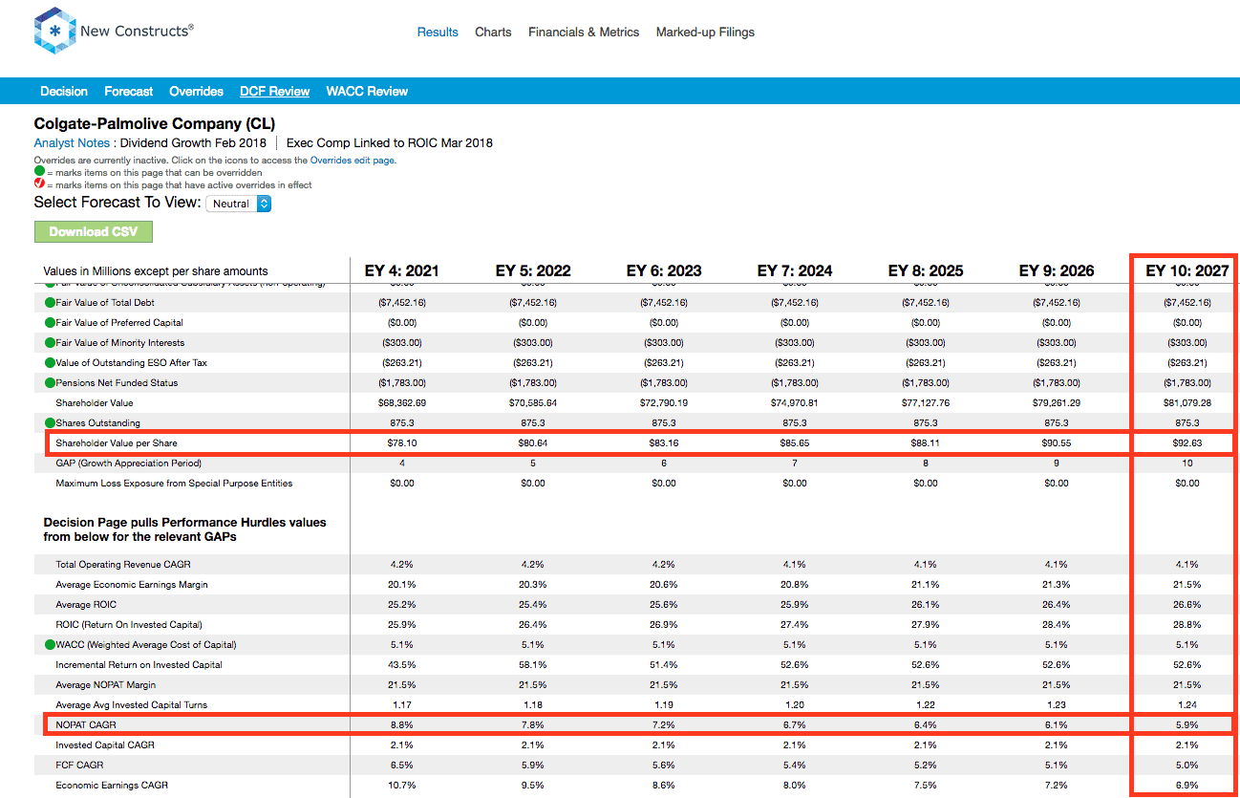
Task: Open the Select Forecast To View dropdown
Action: tap(239, 204)
